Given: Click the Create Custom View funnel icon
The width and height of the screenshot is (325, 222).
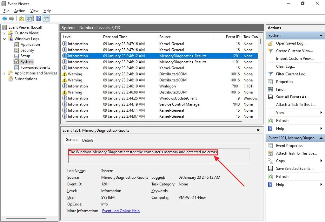Looking at the screenshot, I should pyautogui.click(x=270, y=51).
